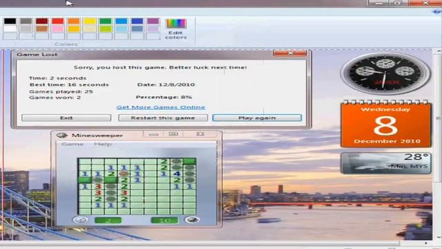Screen dimensions: 442x249
Task: Open the Get More Games Online link
Action: (161, 107)
